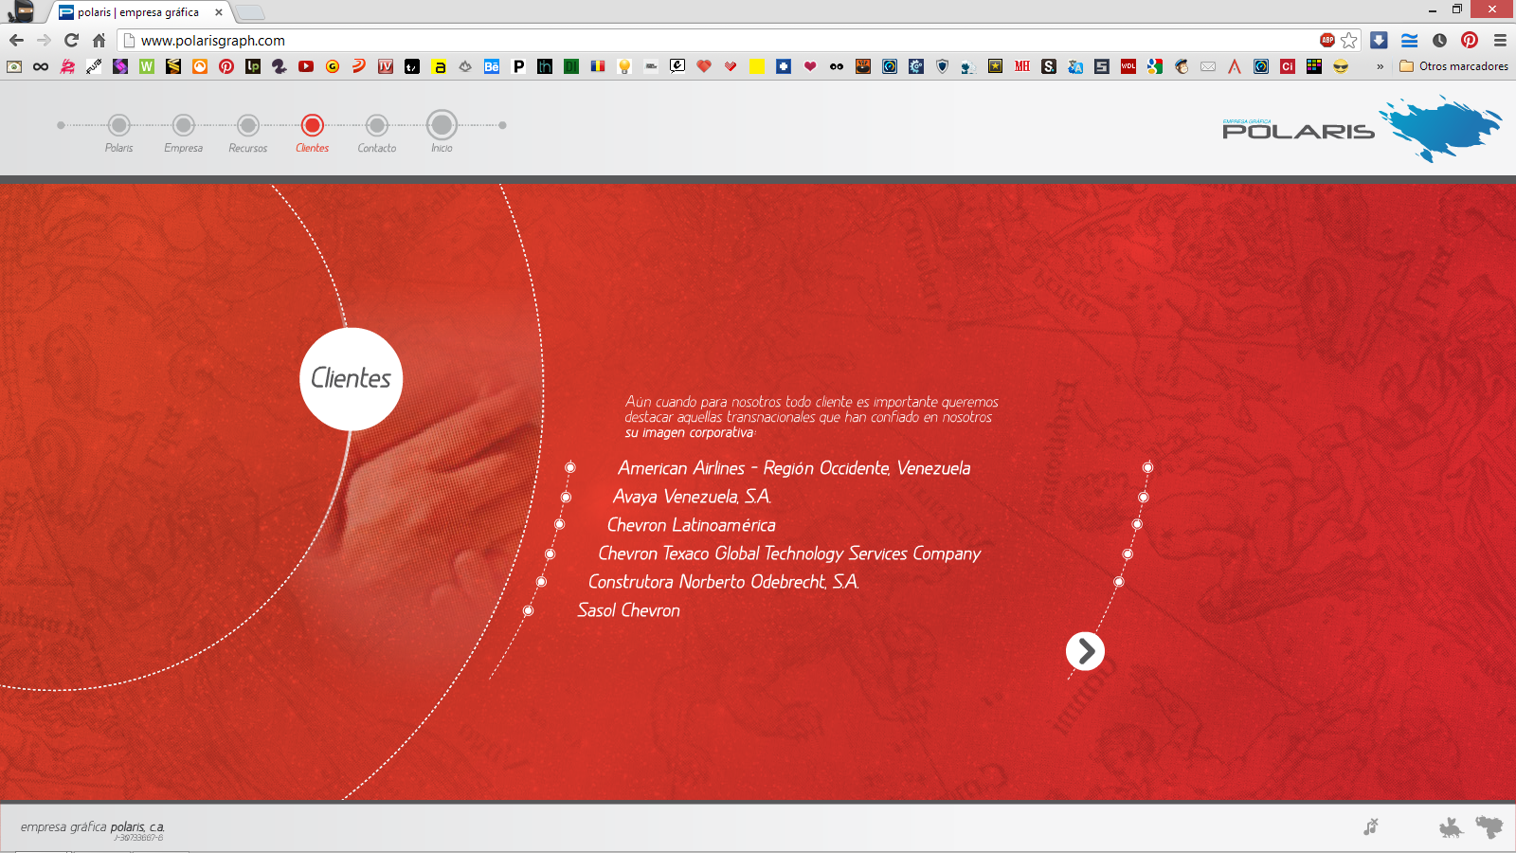Go to browser home page
Viewport: 1516px width, 853px height.
pyautogui.click(x=99, y=40)
